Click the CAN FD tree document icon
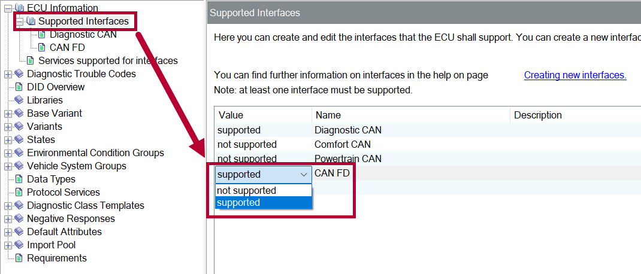The width and height of the screenshot is (641, 274). click(x=41, y=48)
